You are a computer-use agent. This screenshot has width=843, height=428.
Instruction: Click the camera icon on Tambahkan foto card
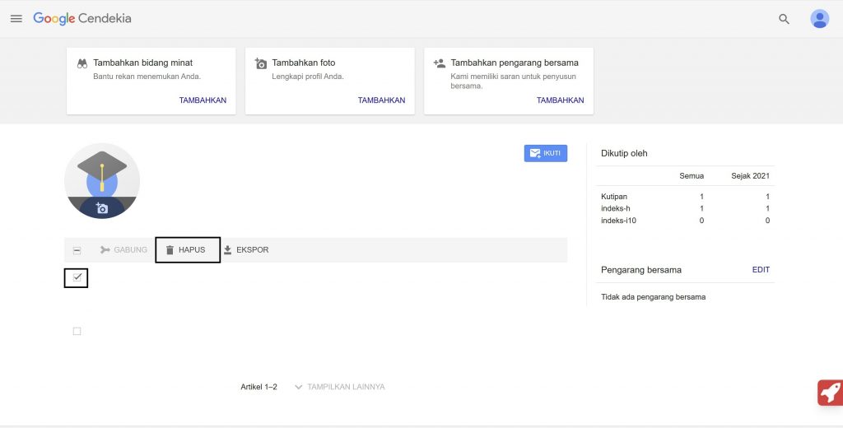point(261,63)
